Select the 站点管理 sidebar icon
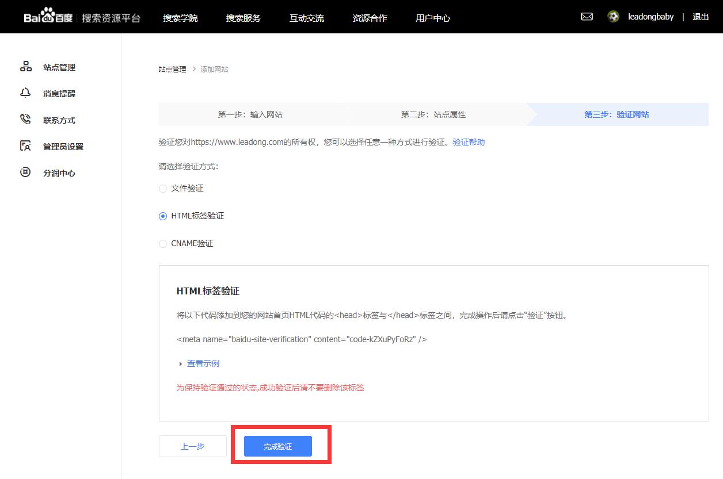 click(x=26, y=66)
